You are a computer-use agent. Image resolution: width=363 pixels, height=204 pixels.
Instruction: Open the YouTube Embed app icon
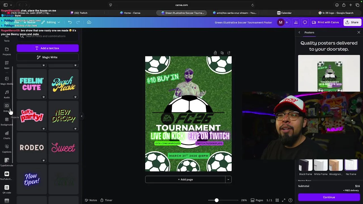click(x=7, y=174)
